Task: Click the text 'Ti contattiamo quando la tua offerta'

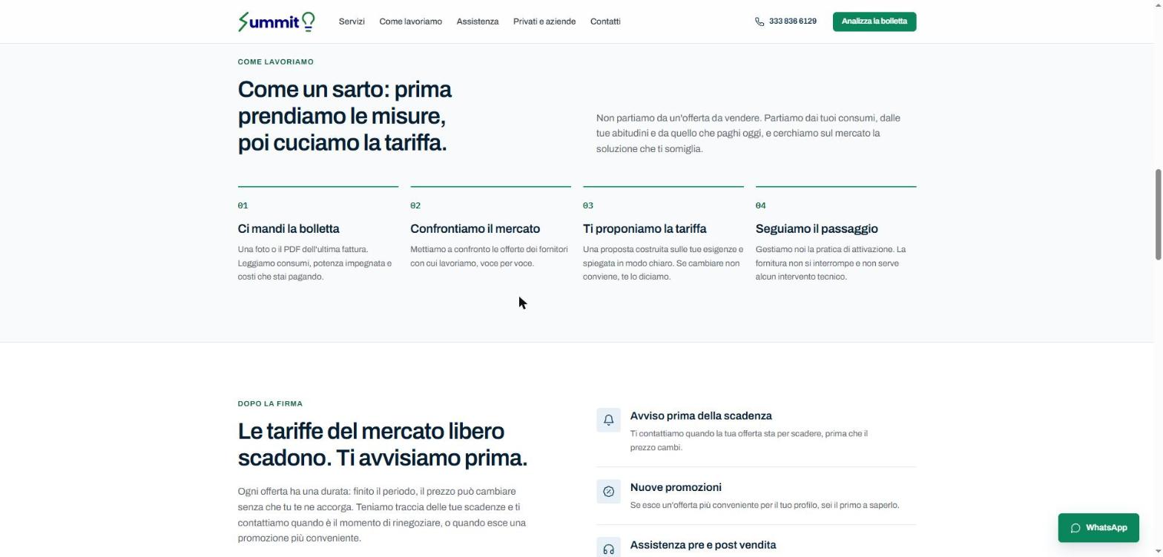Action: (748, 441)
